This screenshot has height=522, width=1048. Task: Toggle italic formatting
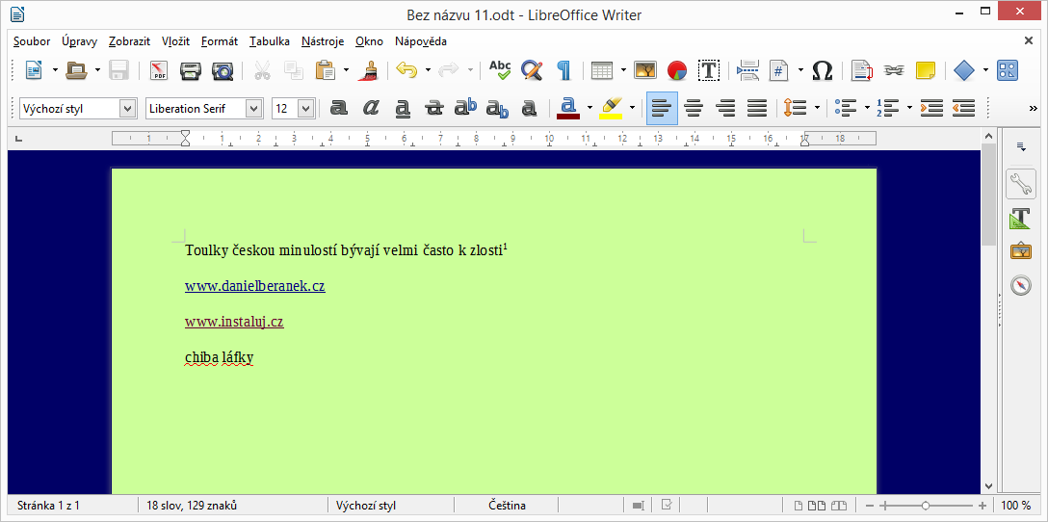tap(371, 108)
